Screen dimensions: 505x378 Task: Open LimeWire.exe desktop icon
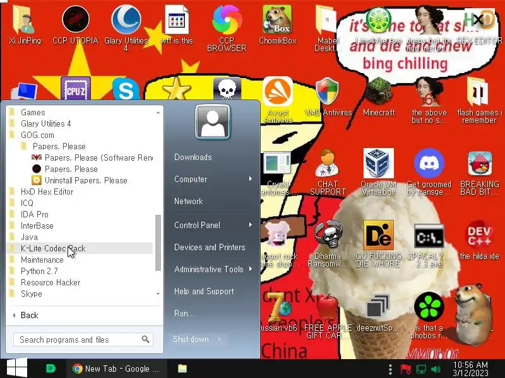point(378,25)
